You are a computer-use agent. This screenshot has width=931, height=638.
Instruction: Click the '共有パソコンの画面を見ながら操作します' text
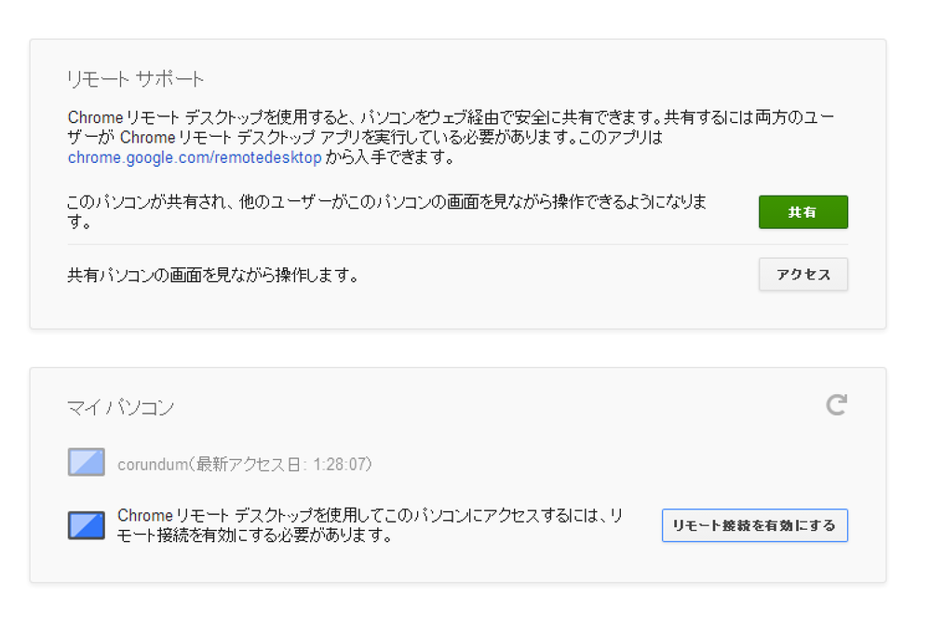point(213,276)
